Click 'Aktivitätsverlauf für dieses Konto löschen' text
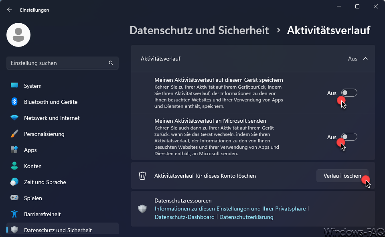Image resolution: width=385 pixels, height=237 pixels. tap(205, 176)
